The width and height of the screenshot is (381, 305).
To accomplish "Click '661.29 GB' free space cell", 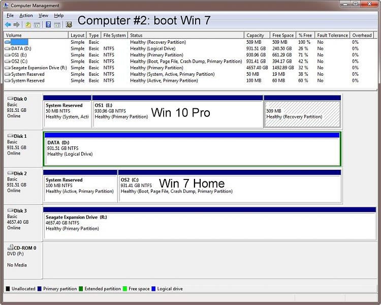I will coord(282,55).
